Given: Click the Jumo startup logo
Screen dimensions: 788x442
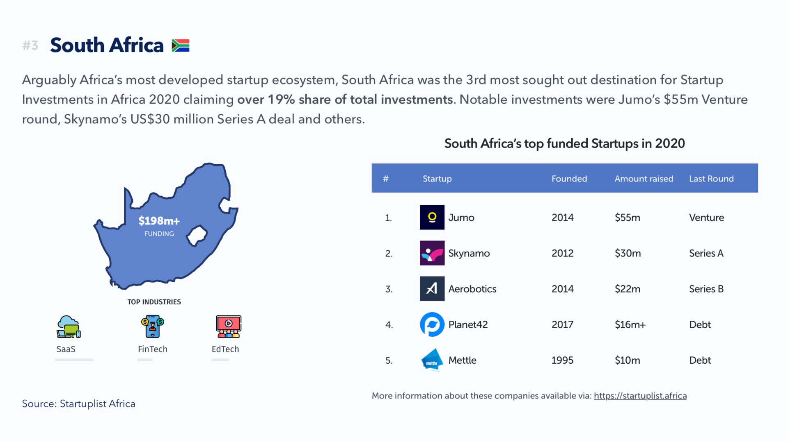Looking at the screenshot, I should coord(432,217).
